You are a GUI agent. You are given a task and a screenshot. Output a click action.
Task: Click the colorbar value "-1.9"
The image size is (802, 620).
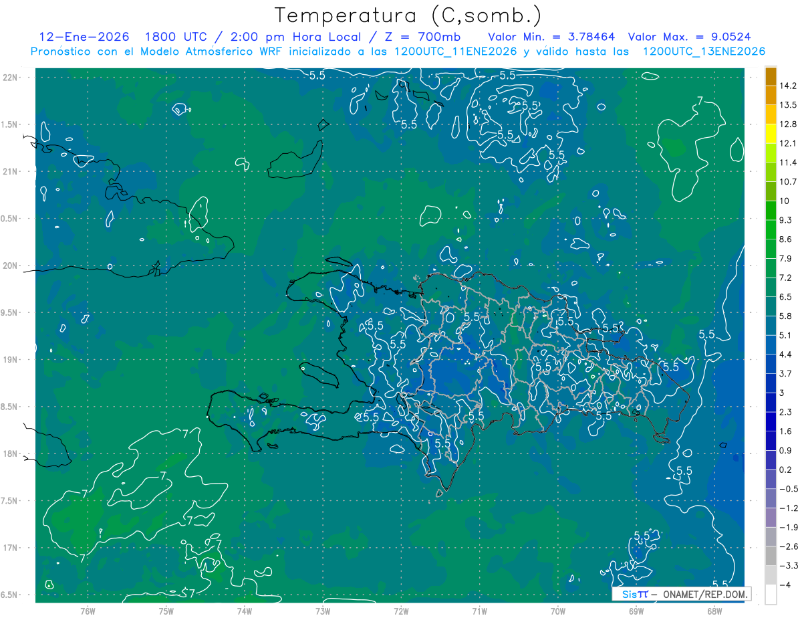point(788,528)
